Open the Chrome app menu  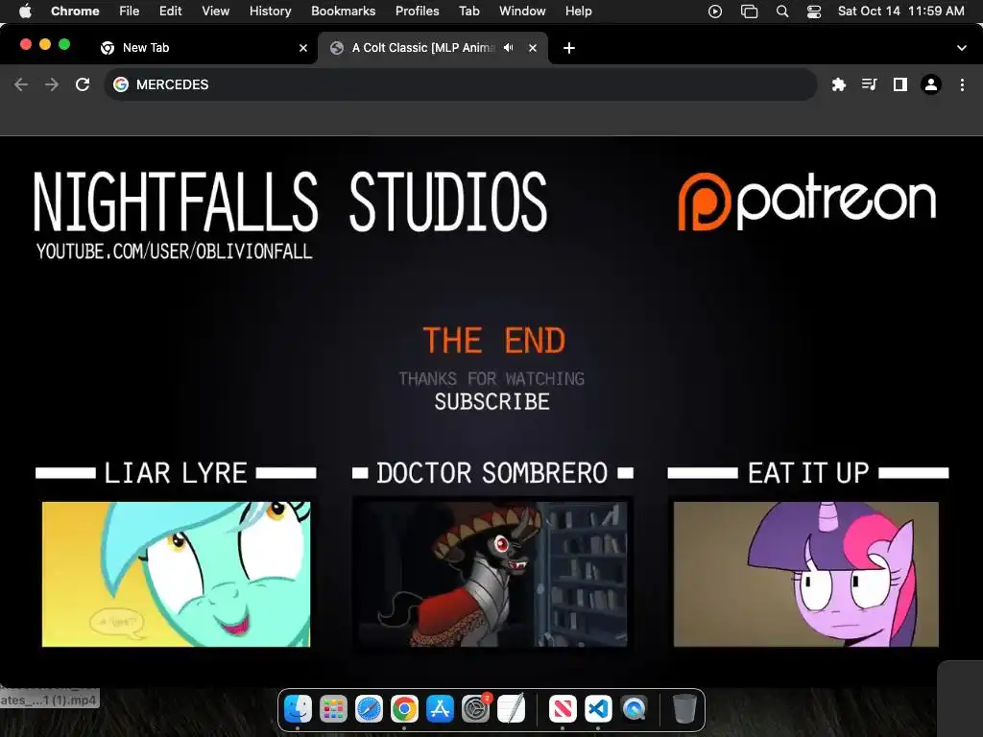tap(75, 11)
